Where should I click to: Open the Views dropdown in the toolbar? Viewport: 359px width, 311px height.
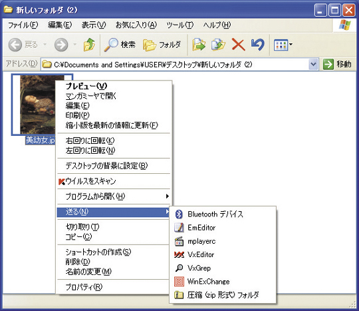pyautogui.click(x=283, y=45)
